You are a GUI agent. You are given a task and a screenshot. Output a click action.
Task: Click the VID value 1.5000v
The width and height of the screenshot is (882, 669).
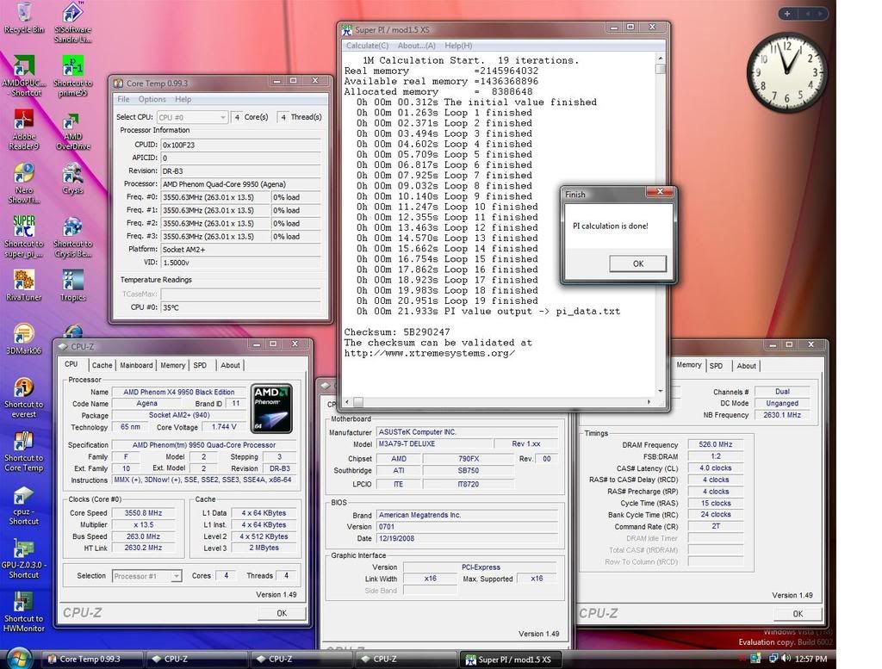pos(240,262)
